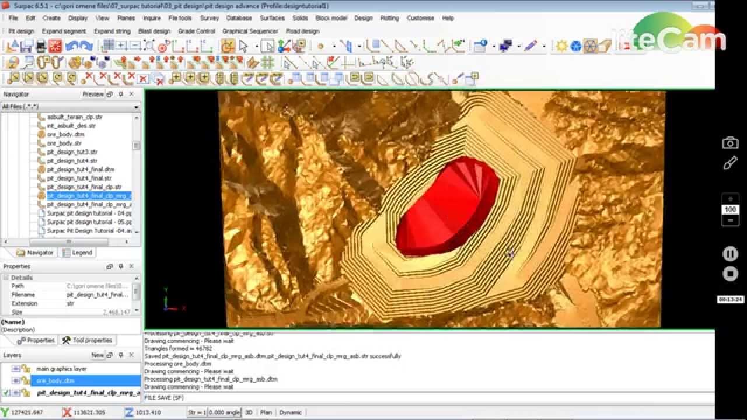Viewport: 747px width, 420px height.
Task: Open the Block model menu
Action: pos(331,18)
